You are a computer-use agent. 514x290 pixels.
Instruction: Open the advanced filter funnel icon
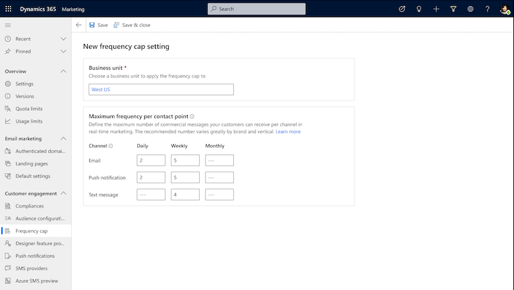pyautogui.click(x=453, y=9)
